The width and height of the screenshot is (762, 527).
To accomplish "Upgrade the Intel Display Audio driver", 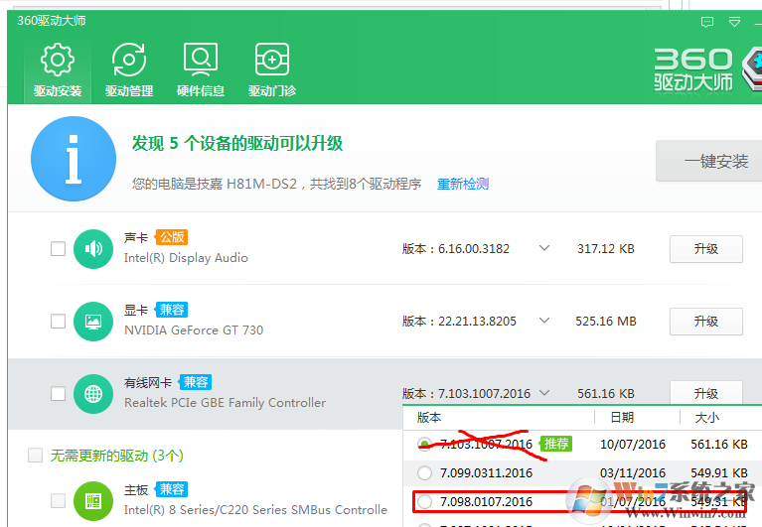I will (706, 249).
